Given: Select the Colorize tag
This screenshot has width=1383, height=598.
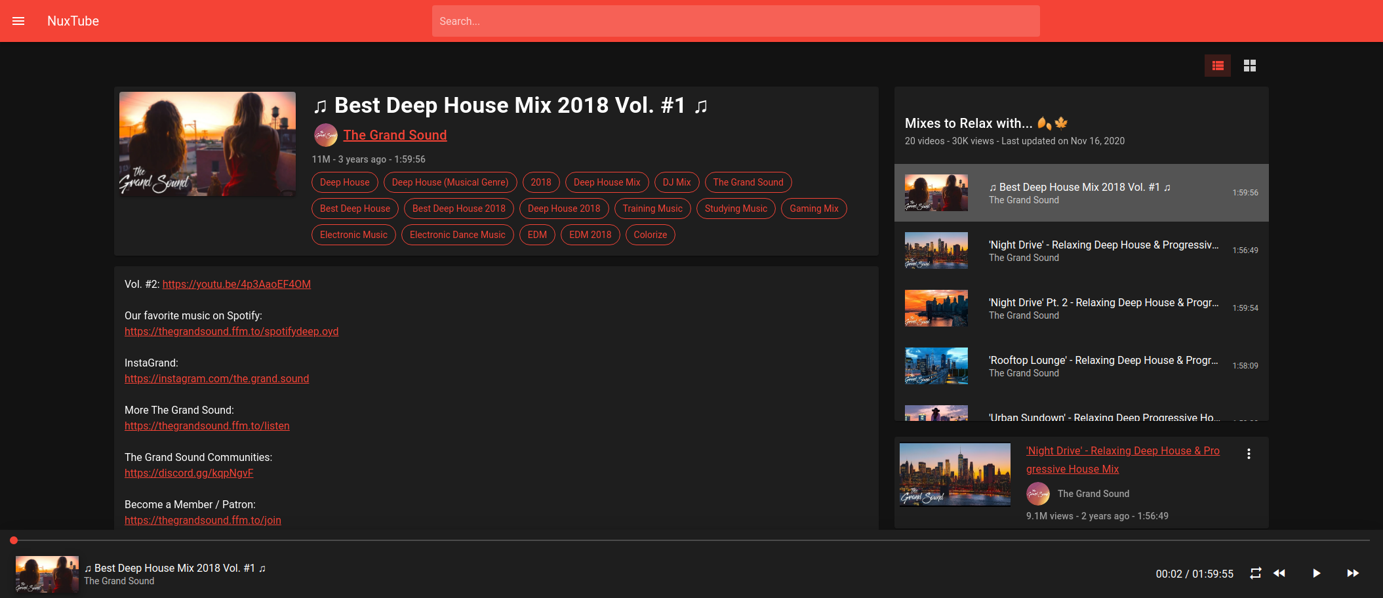Looking at the screenshot, I should tap(651, 235).
